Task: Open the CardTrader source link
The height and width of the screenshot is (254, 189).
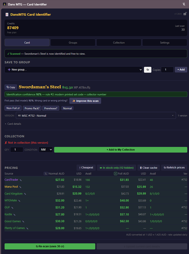Action: coord(11,180)
